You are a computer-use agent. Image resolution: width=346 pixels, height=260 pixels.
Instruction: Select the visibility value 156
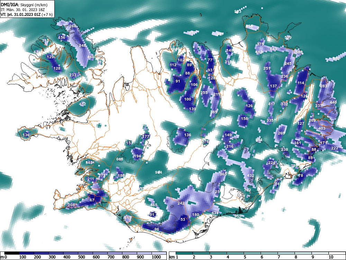(62, 37)
